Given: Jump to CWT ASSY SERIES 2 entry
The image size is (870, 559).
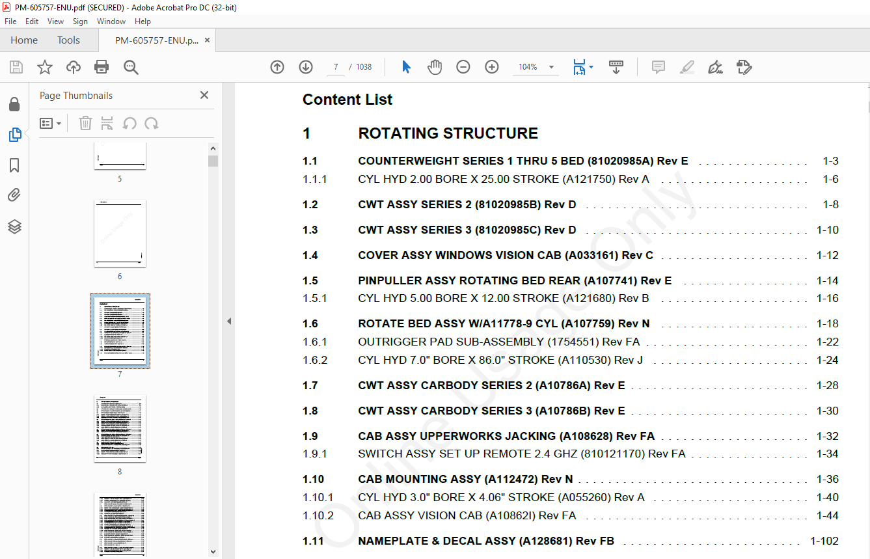Looking at the screenshot, I should pyautogui.click(x=570, y=204).
